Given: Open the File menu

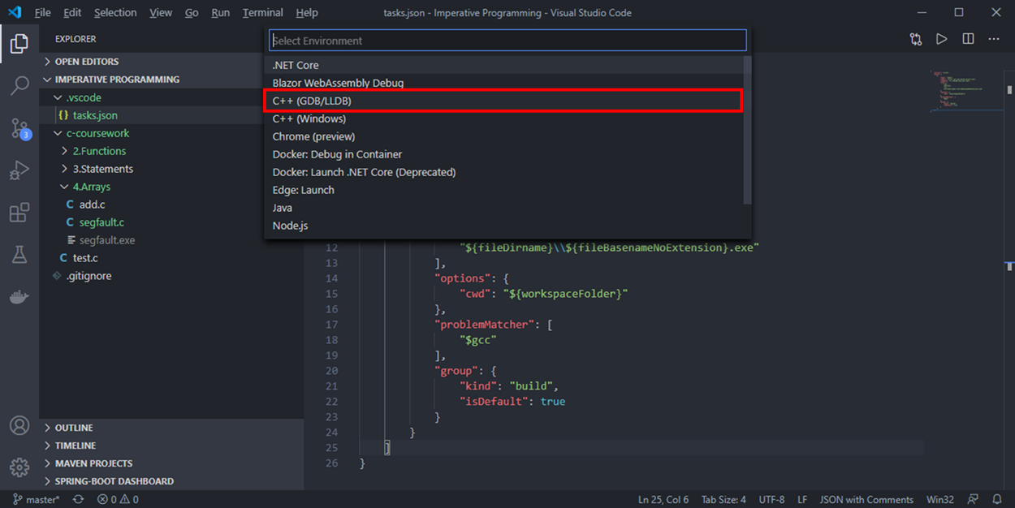Looking at the screenshot, I should (42, 13).
